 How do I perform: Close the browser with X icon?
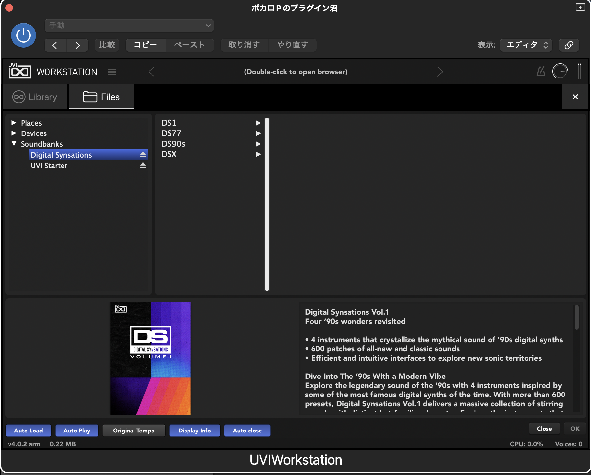(x=575, y=97)
